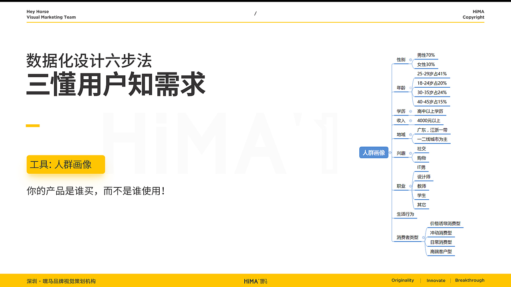Click the circle icon next to 学历
The height and width of the screenshot is (287, 511).
tap(411, 111)
